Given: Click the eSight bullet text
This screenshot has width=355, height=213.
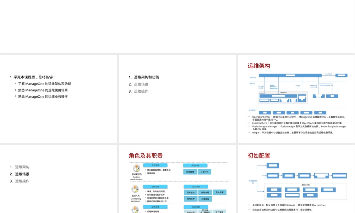Looking at the screenshot, I should click(x=293, y=133).
